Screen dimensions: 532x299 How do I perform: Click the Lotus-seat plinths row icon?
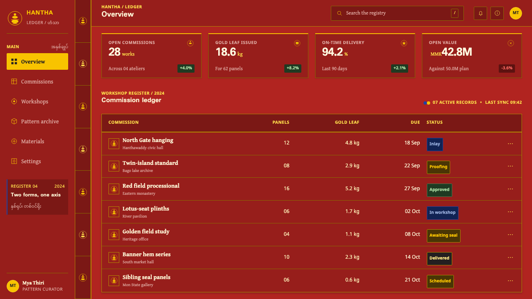[114, 212]
